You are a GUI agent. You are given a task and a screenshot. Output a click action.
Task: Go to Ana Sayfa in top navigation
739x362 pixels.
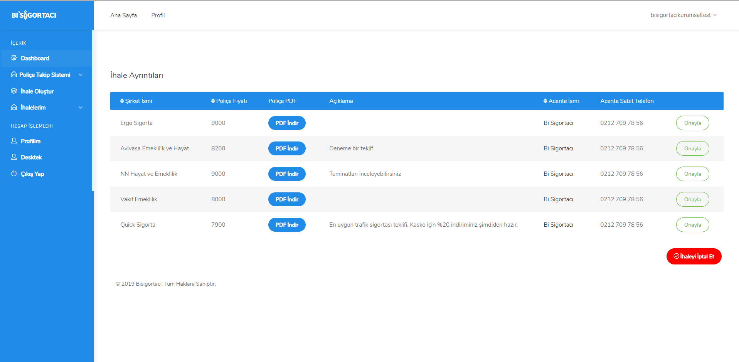(123, 15)
